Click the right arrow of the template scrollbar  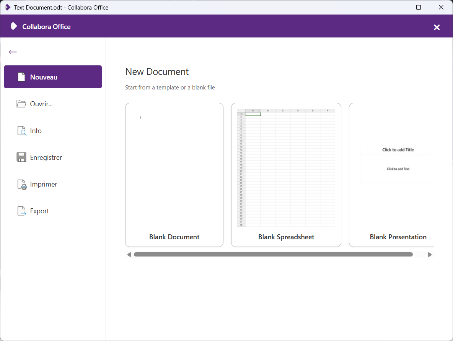click(430, 254)
